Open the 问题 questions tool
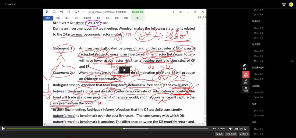The width and height of the screenshot is (296, 138). (246, 89)
